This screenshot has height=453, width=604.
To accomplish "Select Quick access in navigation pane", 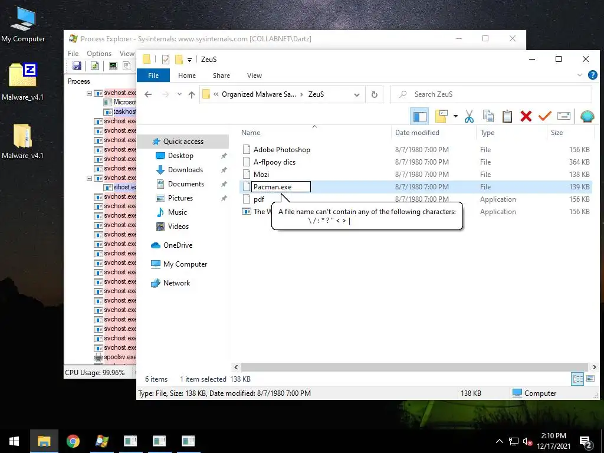I will point(183,142).
